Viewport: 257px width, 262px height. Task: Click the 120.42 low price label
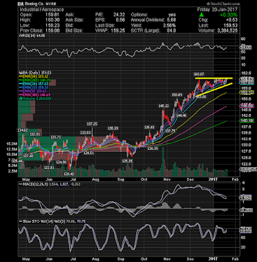69,174
